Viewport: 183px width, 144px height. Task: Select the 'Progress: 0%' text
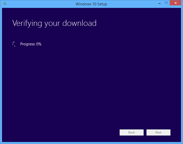31,44
